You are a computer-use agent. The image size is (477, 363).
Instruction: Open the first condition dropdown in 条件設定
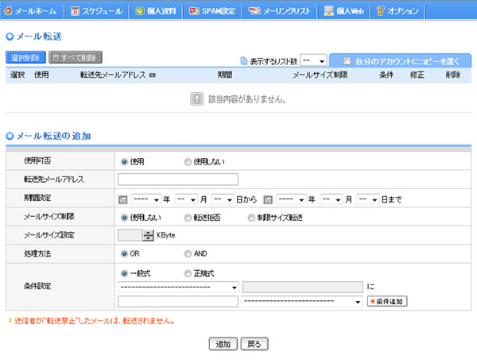click(178, 287)
